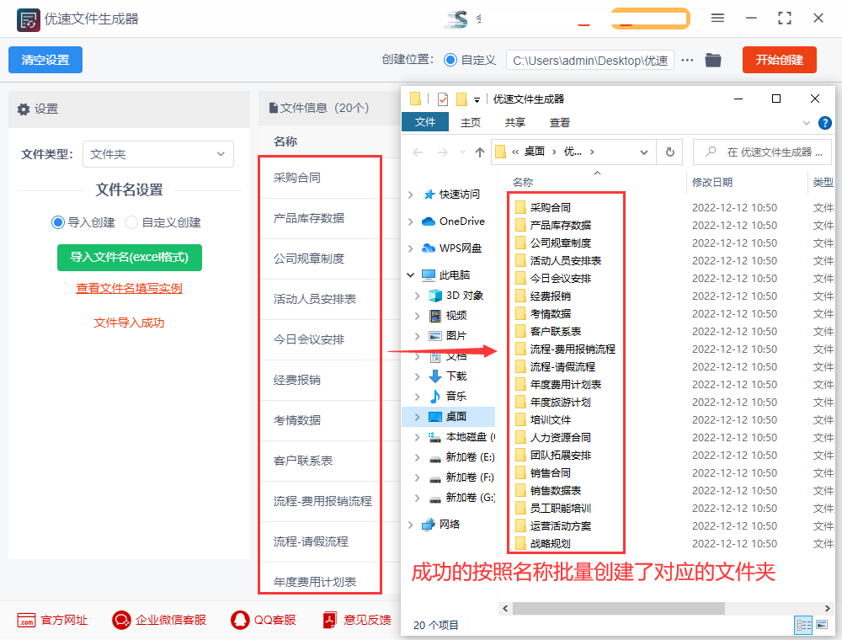Expand the 此电脑 tree node
842x640 pixels.
410,275
